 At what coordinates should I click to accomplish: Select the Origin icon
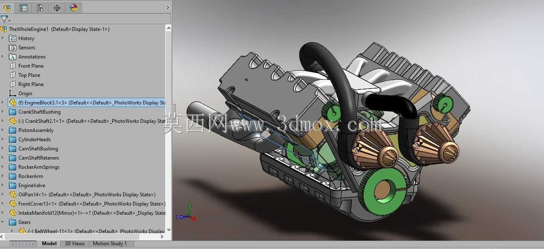tap(13, 94)
